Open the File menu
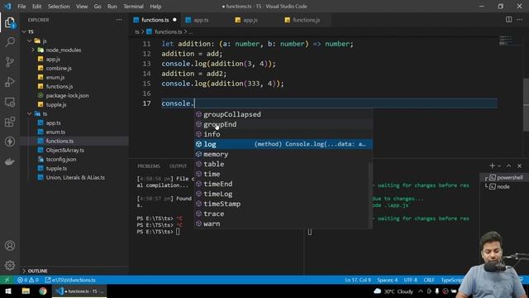529x298 pixels. click(x=21, y=7)
